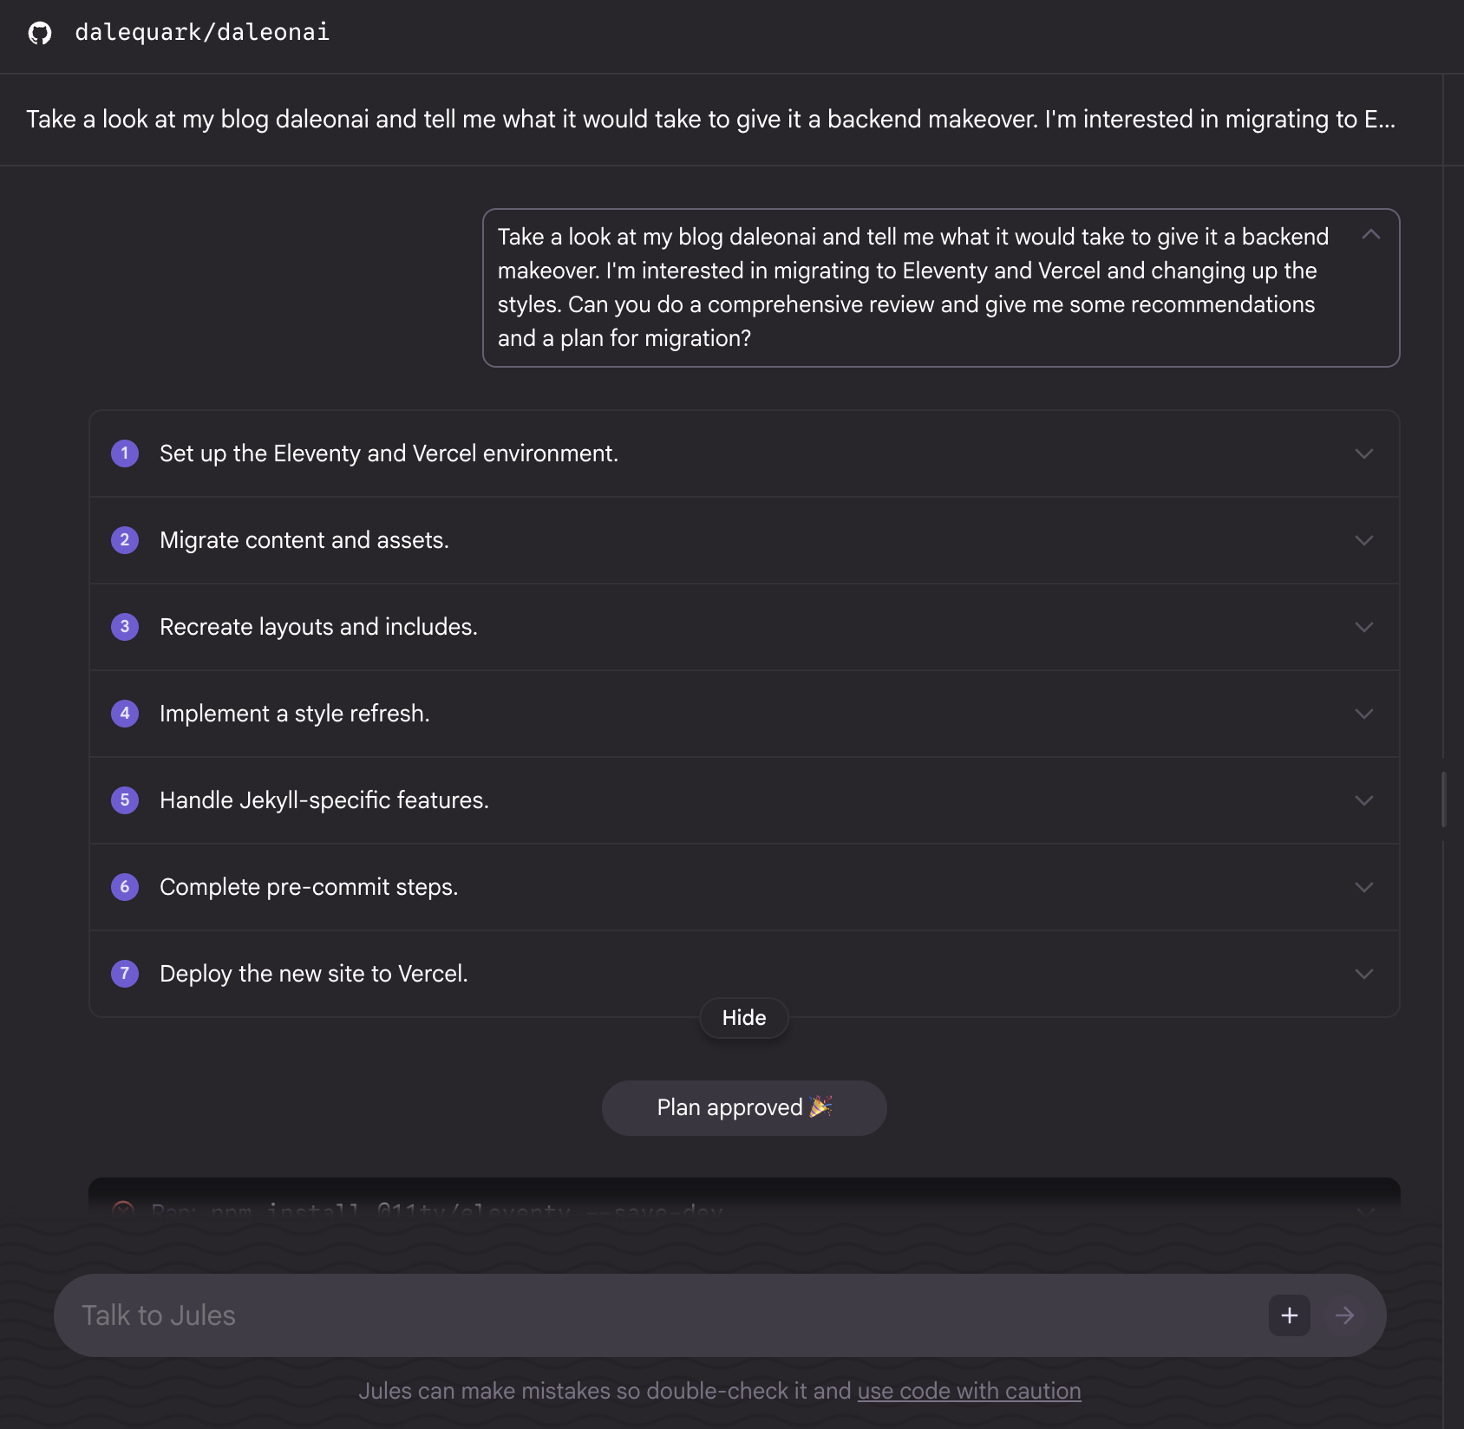Collapse the user prompt message

pos(1370,235)
